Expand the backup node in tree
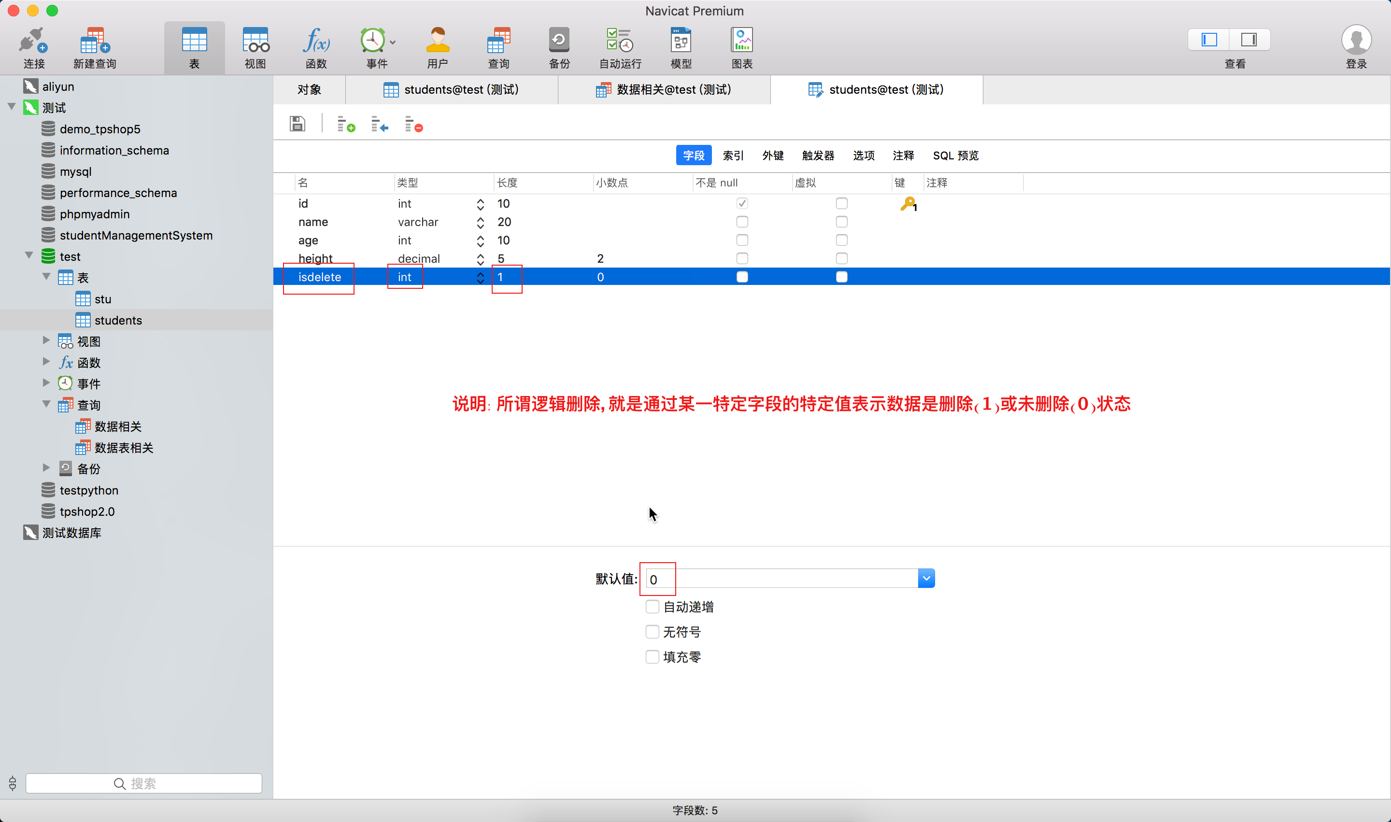1391x822 pixels. [46, 468]
